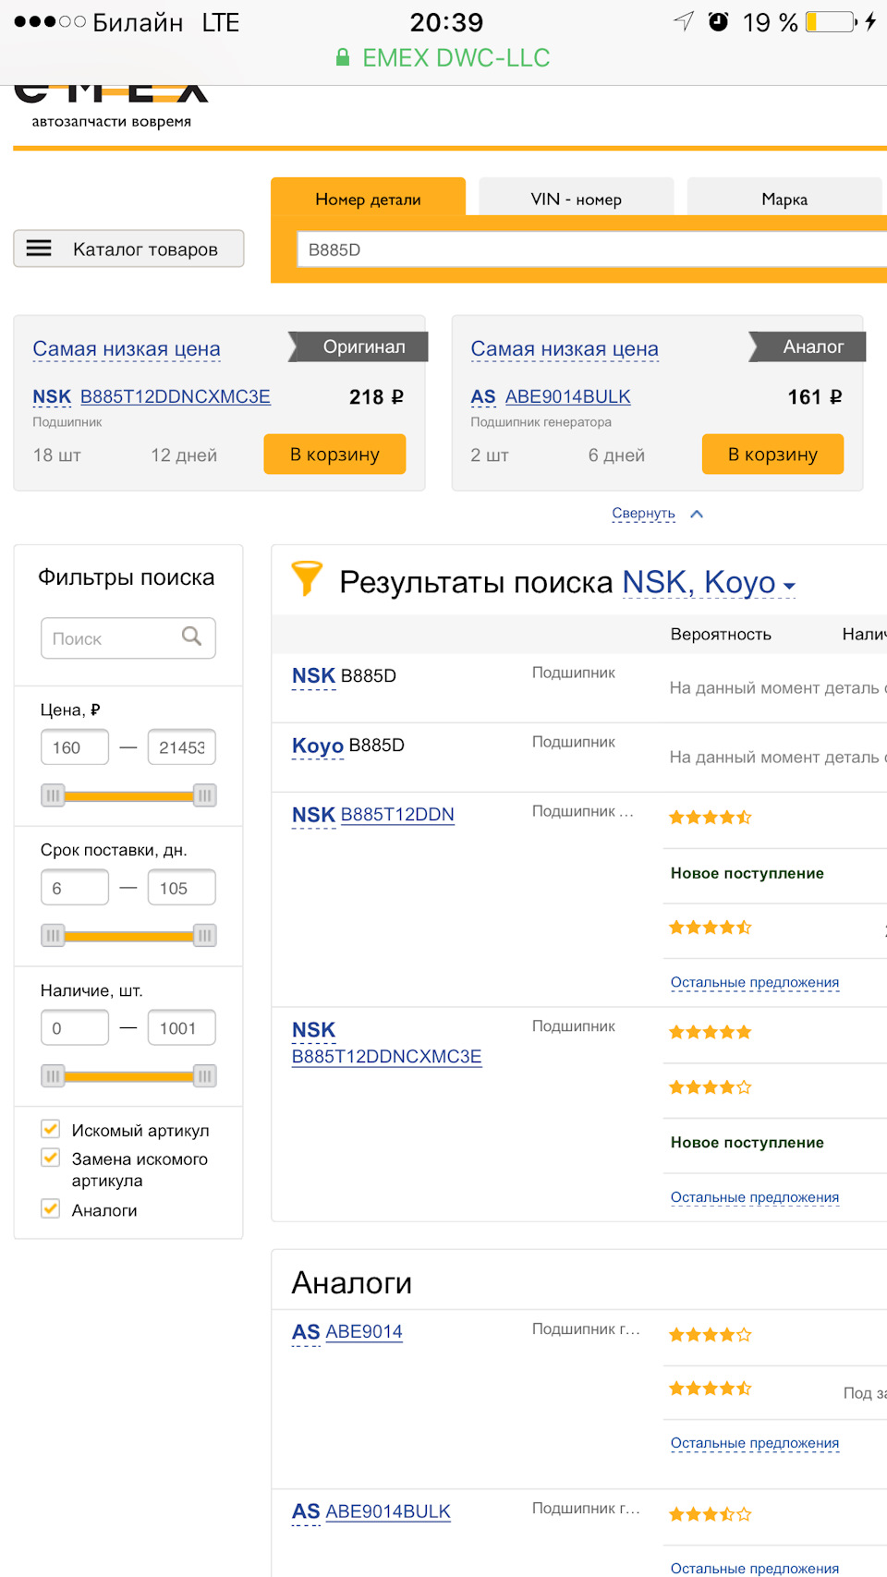
Task: Click the Оригинал label tag
Action: point(358,346)
